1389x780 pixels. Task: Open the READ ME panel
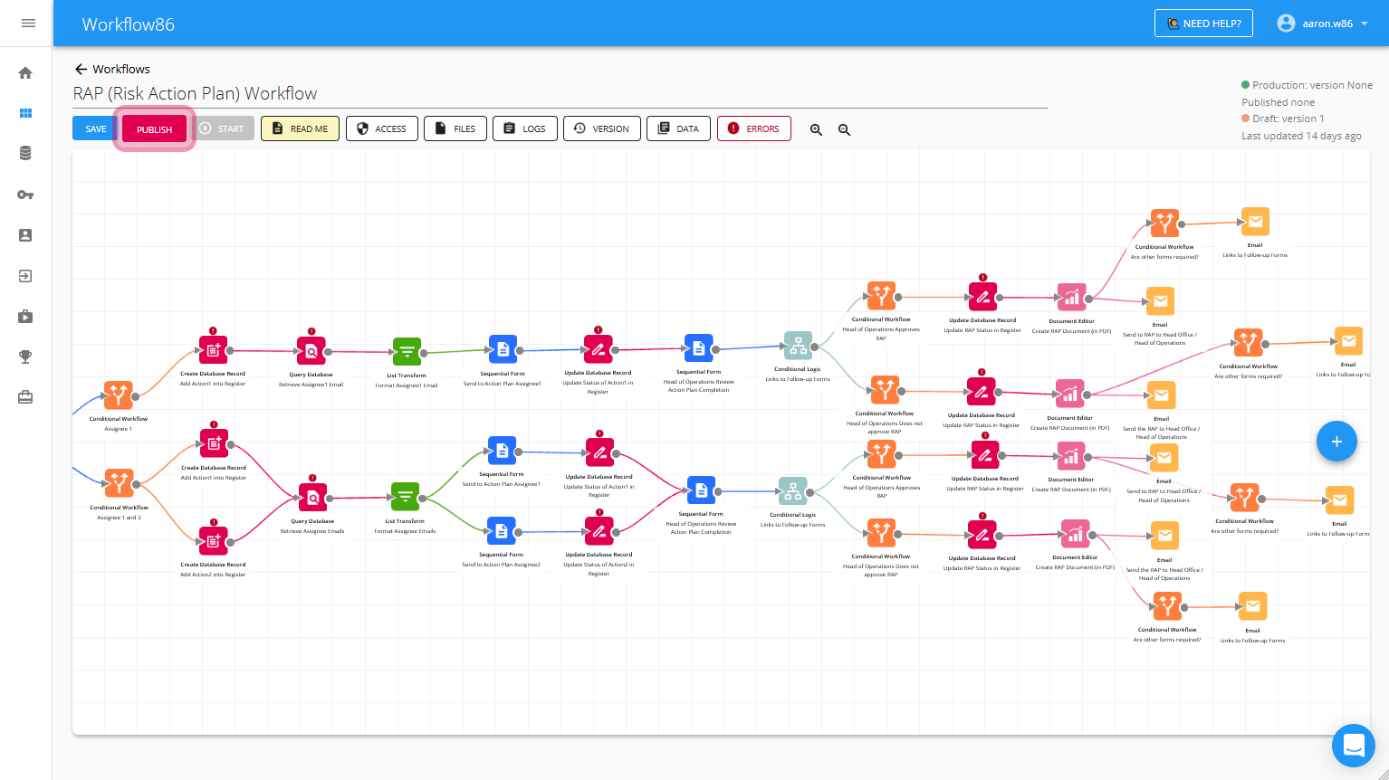tap(300, 129)
